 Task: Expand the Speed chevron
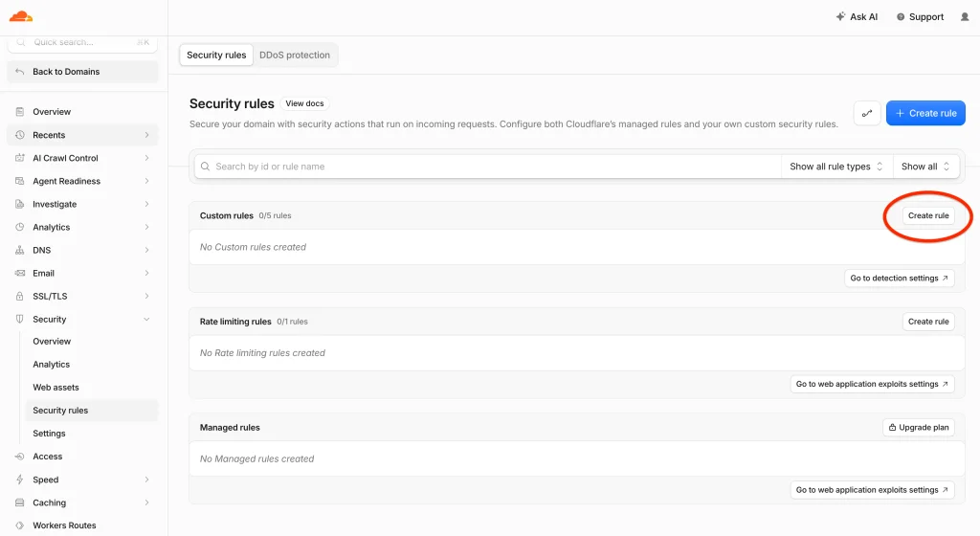click(146, 480)
